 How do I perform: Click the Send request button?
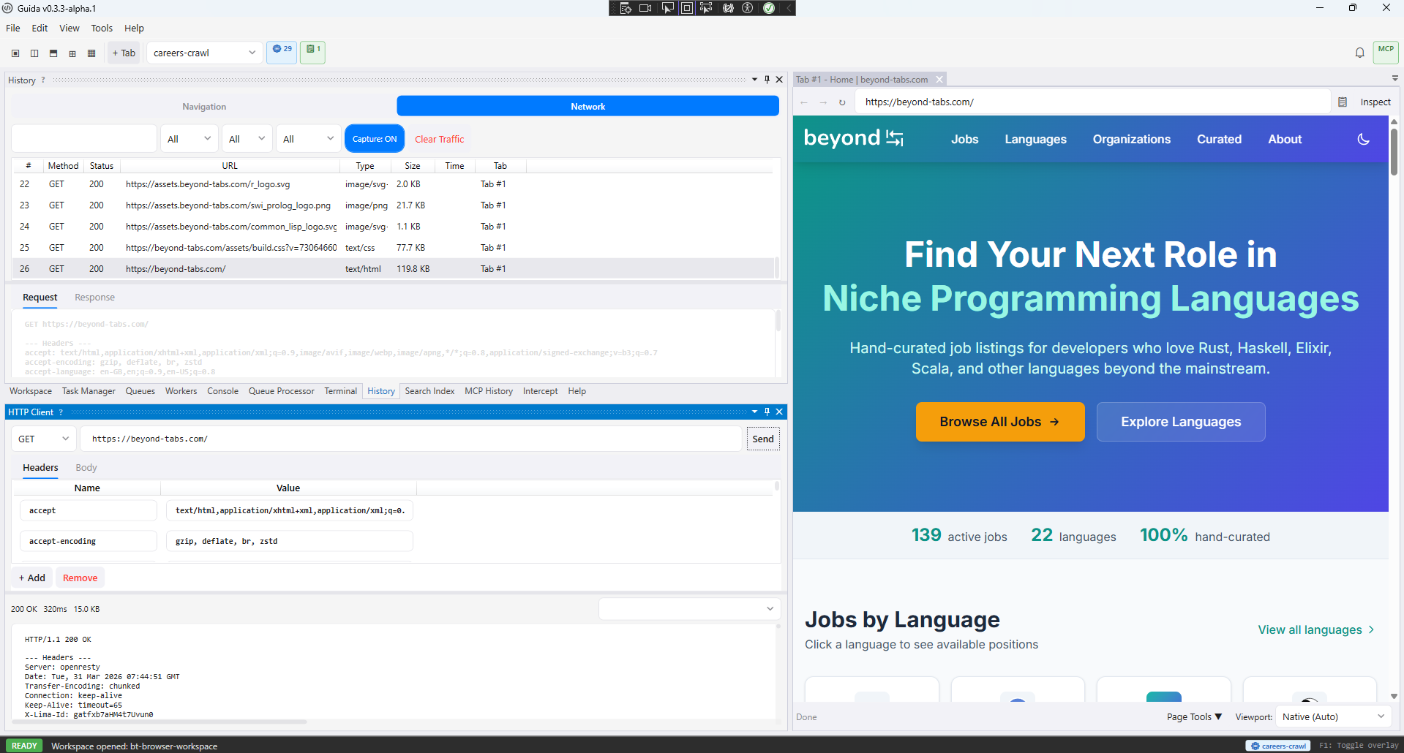click(763, 439)
